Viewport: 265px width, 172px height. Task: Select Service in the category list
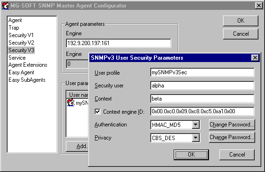pyautogui.click(x=17, y=58)
